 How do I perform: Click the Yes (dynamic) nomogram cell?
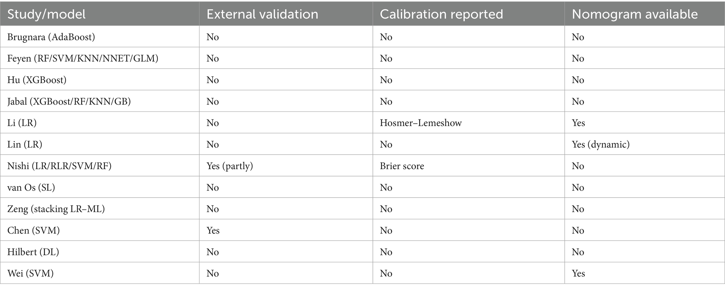[x=600, y=144]
